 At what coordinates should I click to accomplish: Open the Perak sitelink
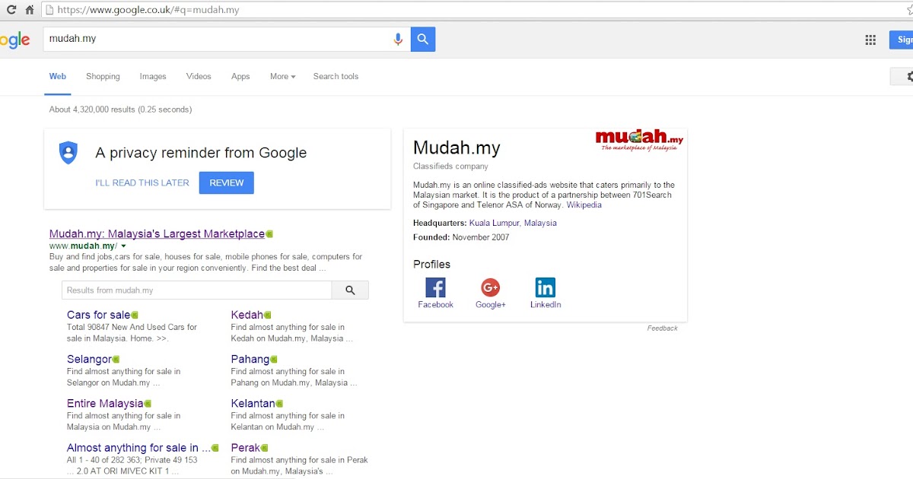(246, 448)
